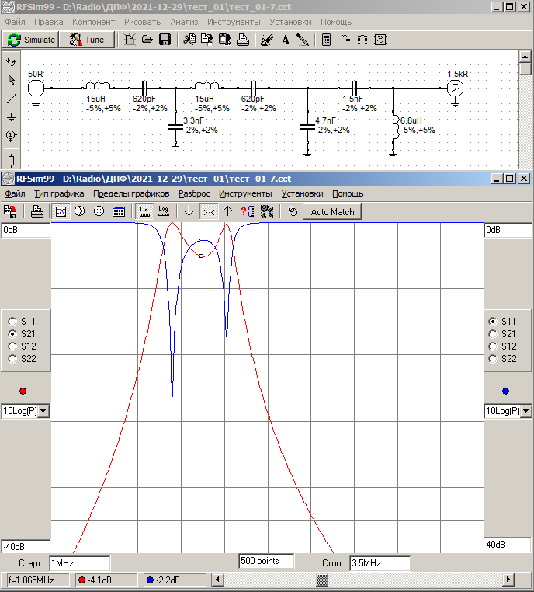Rotate component tool in left sidebar
Image resolution: width=534 pixels, height=592 pixels.
(x=12, y=61)
